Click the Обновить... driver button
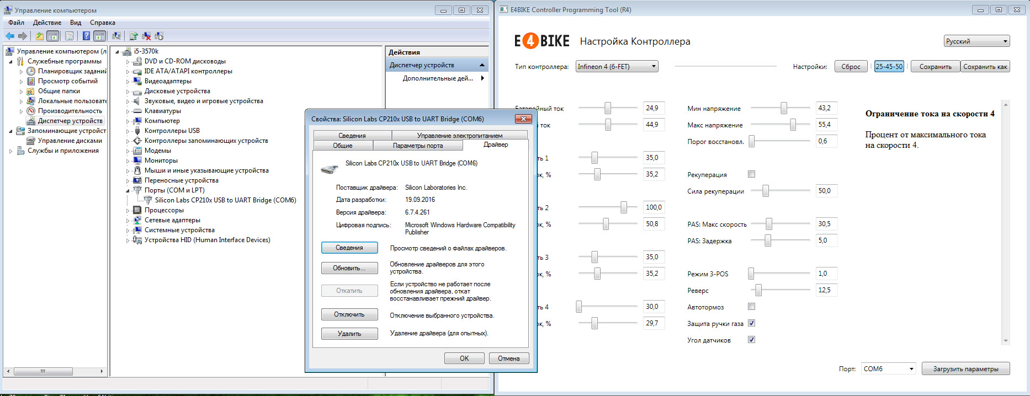 click(349, 268)
